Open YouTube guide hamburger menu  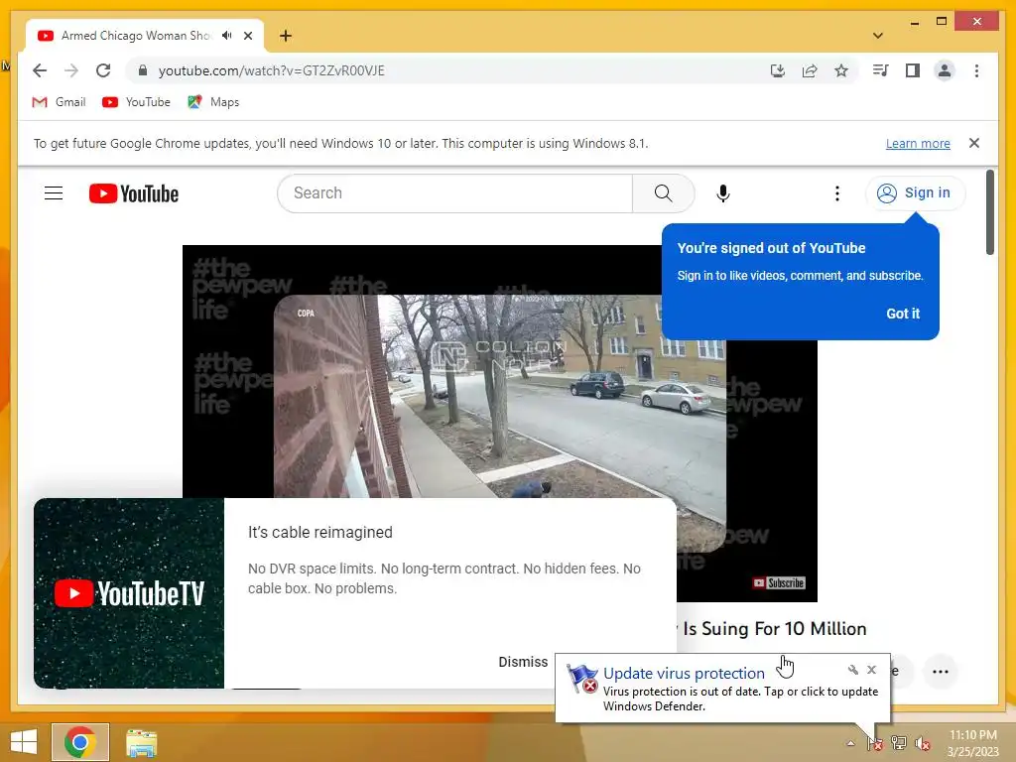tap(54, 193)
